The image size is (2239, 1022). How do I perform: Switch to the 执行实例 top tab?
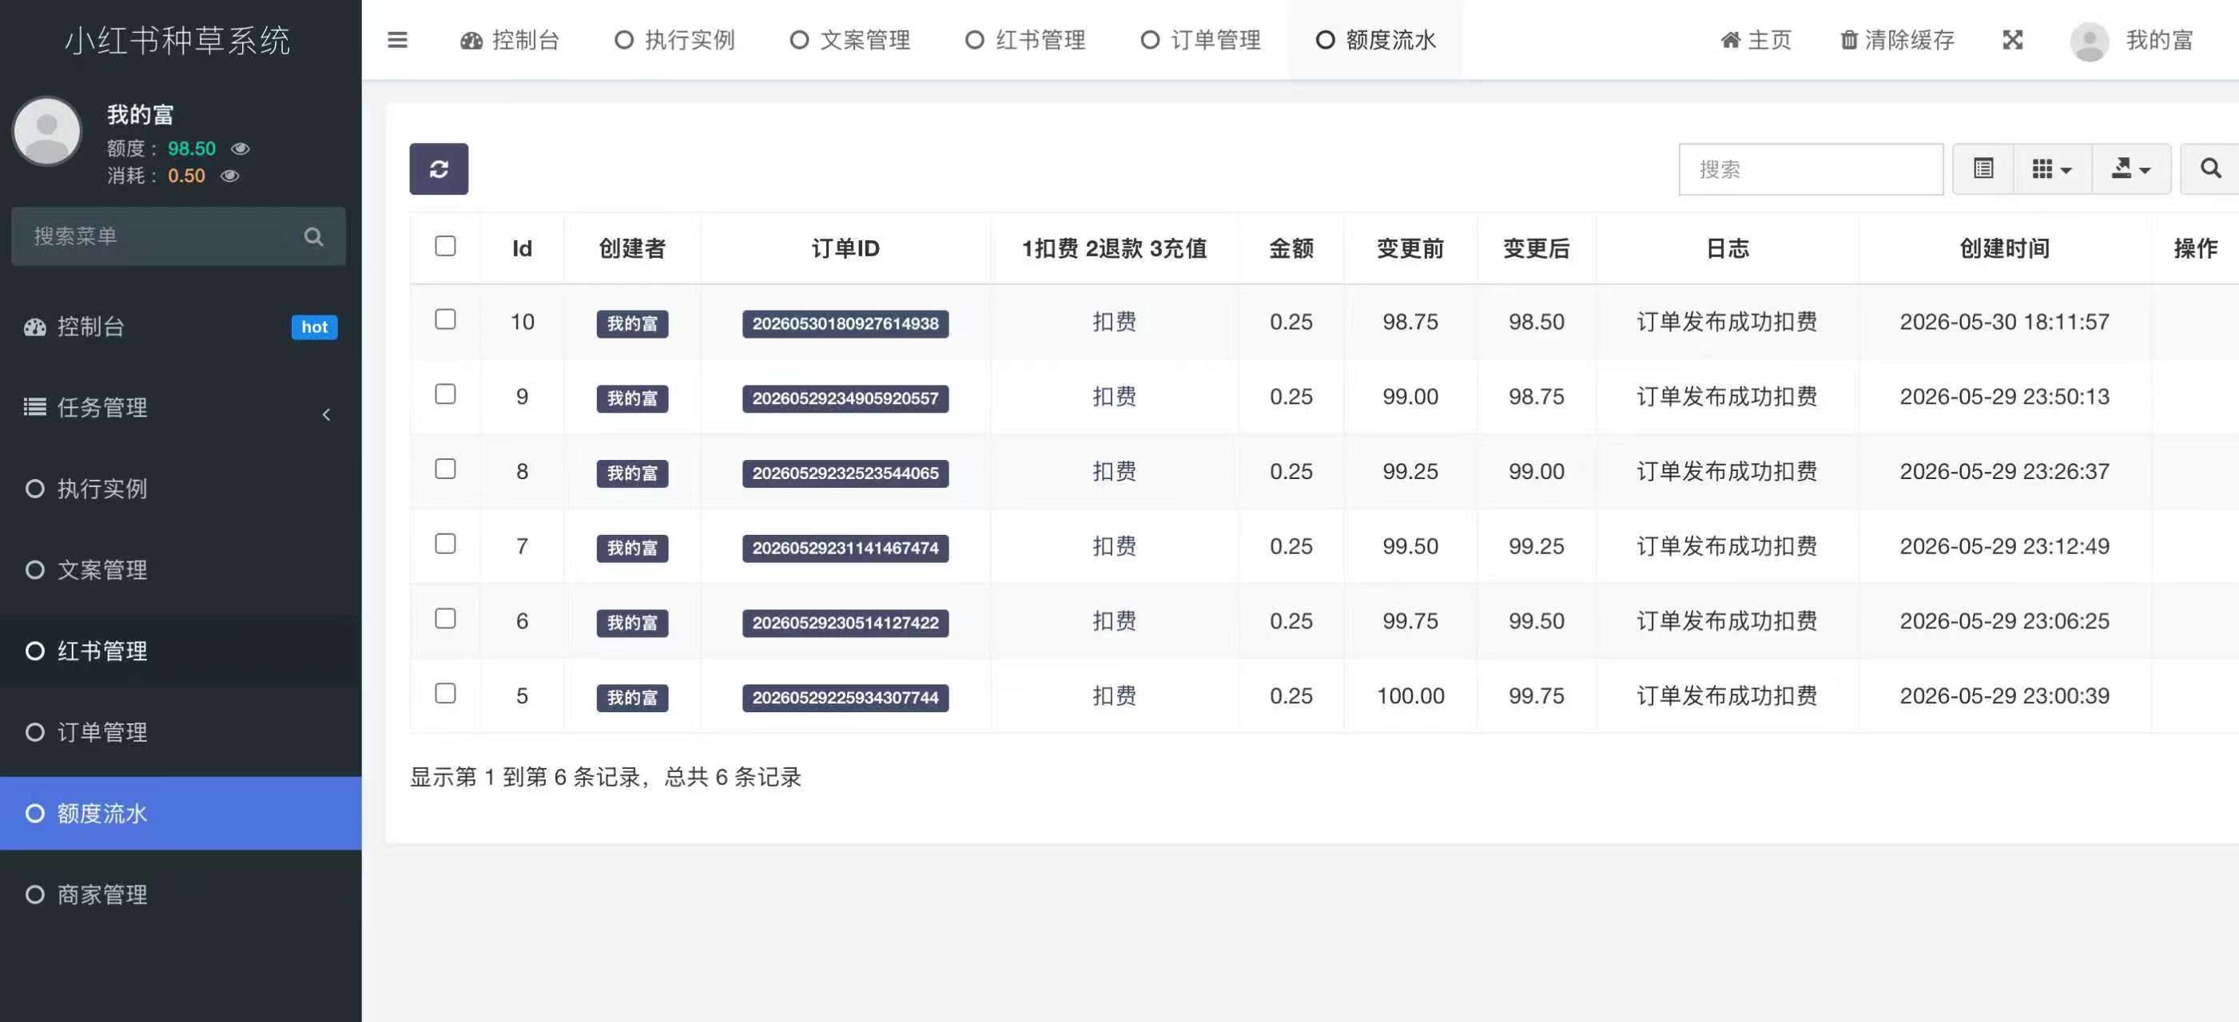pos(674,40)
